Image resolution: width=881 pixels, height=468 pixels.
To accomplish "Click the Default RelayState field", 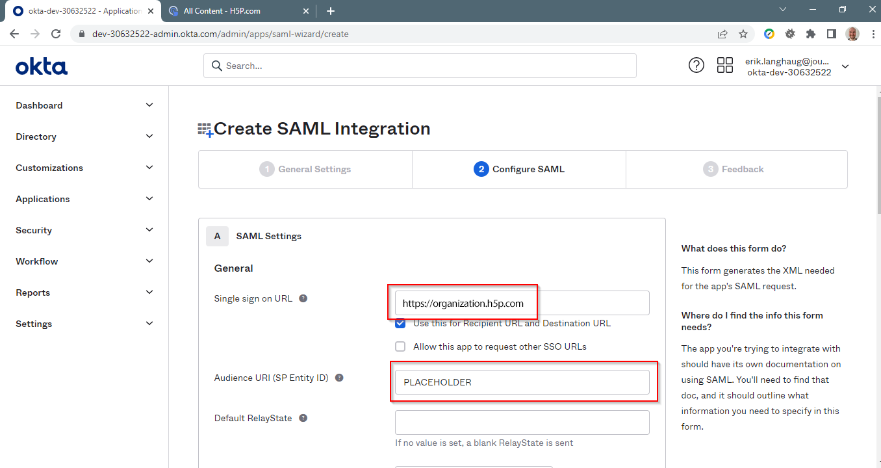I will coord(522,422).
